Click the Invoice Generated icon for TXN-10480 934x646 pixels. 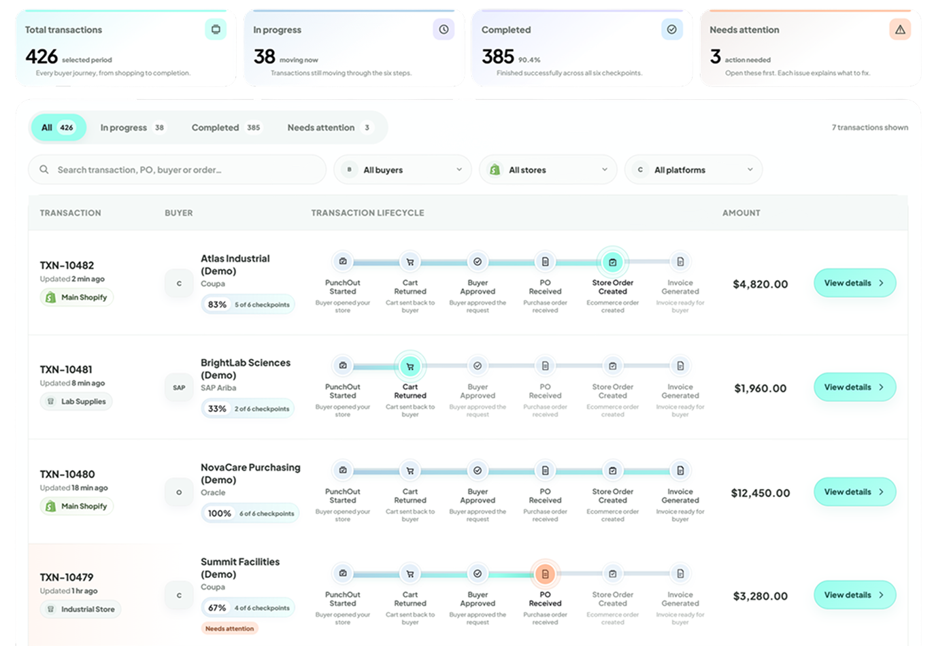680,471
